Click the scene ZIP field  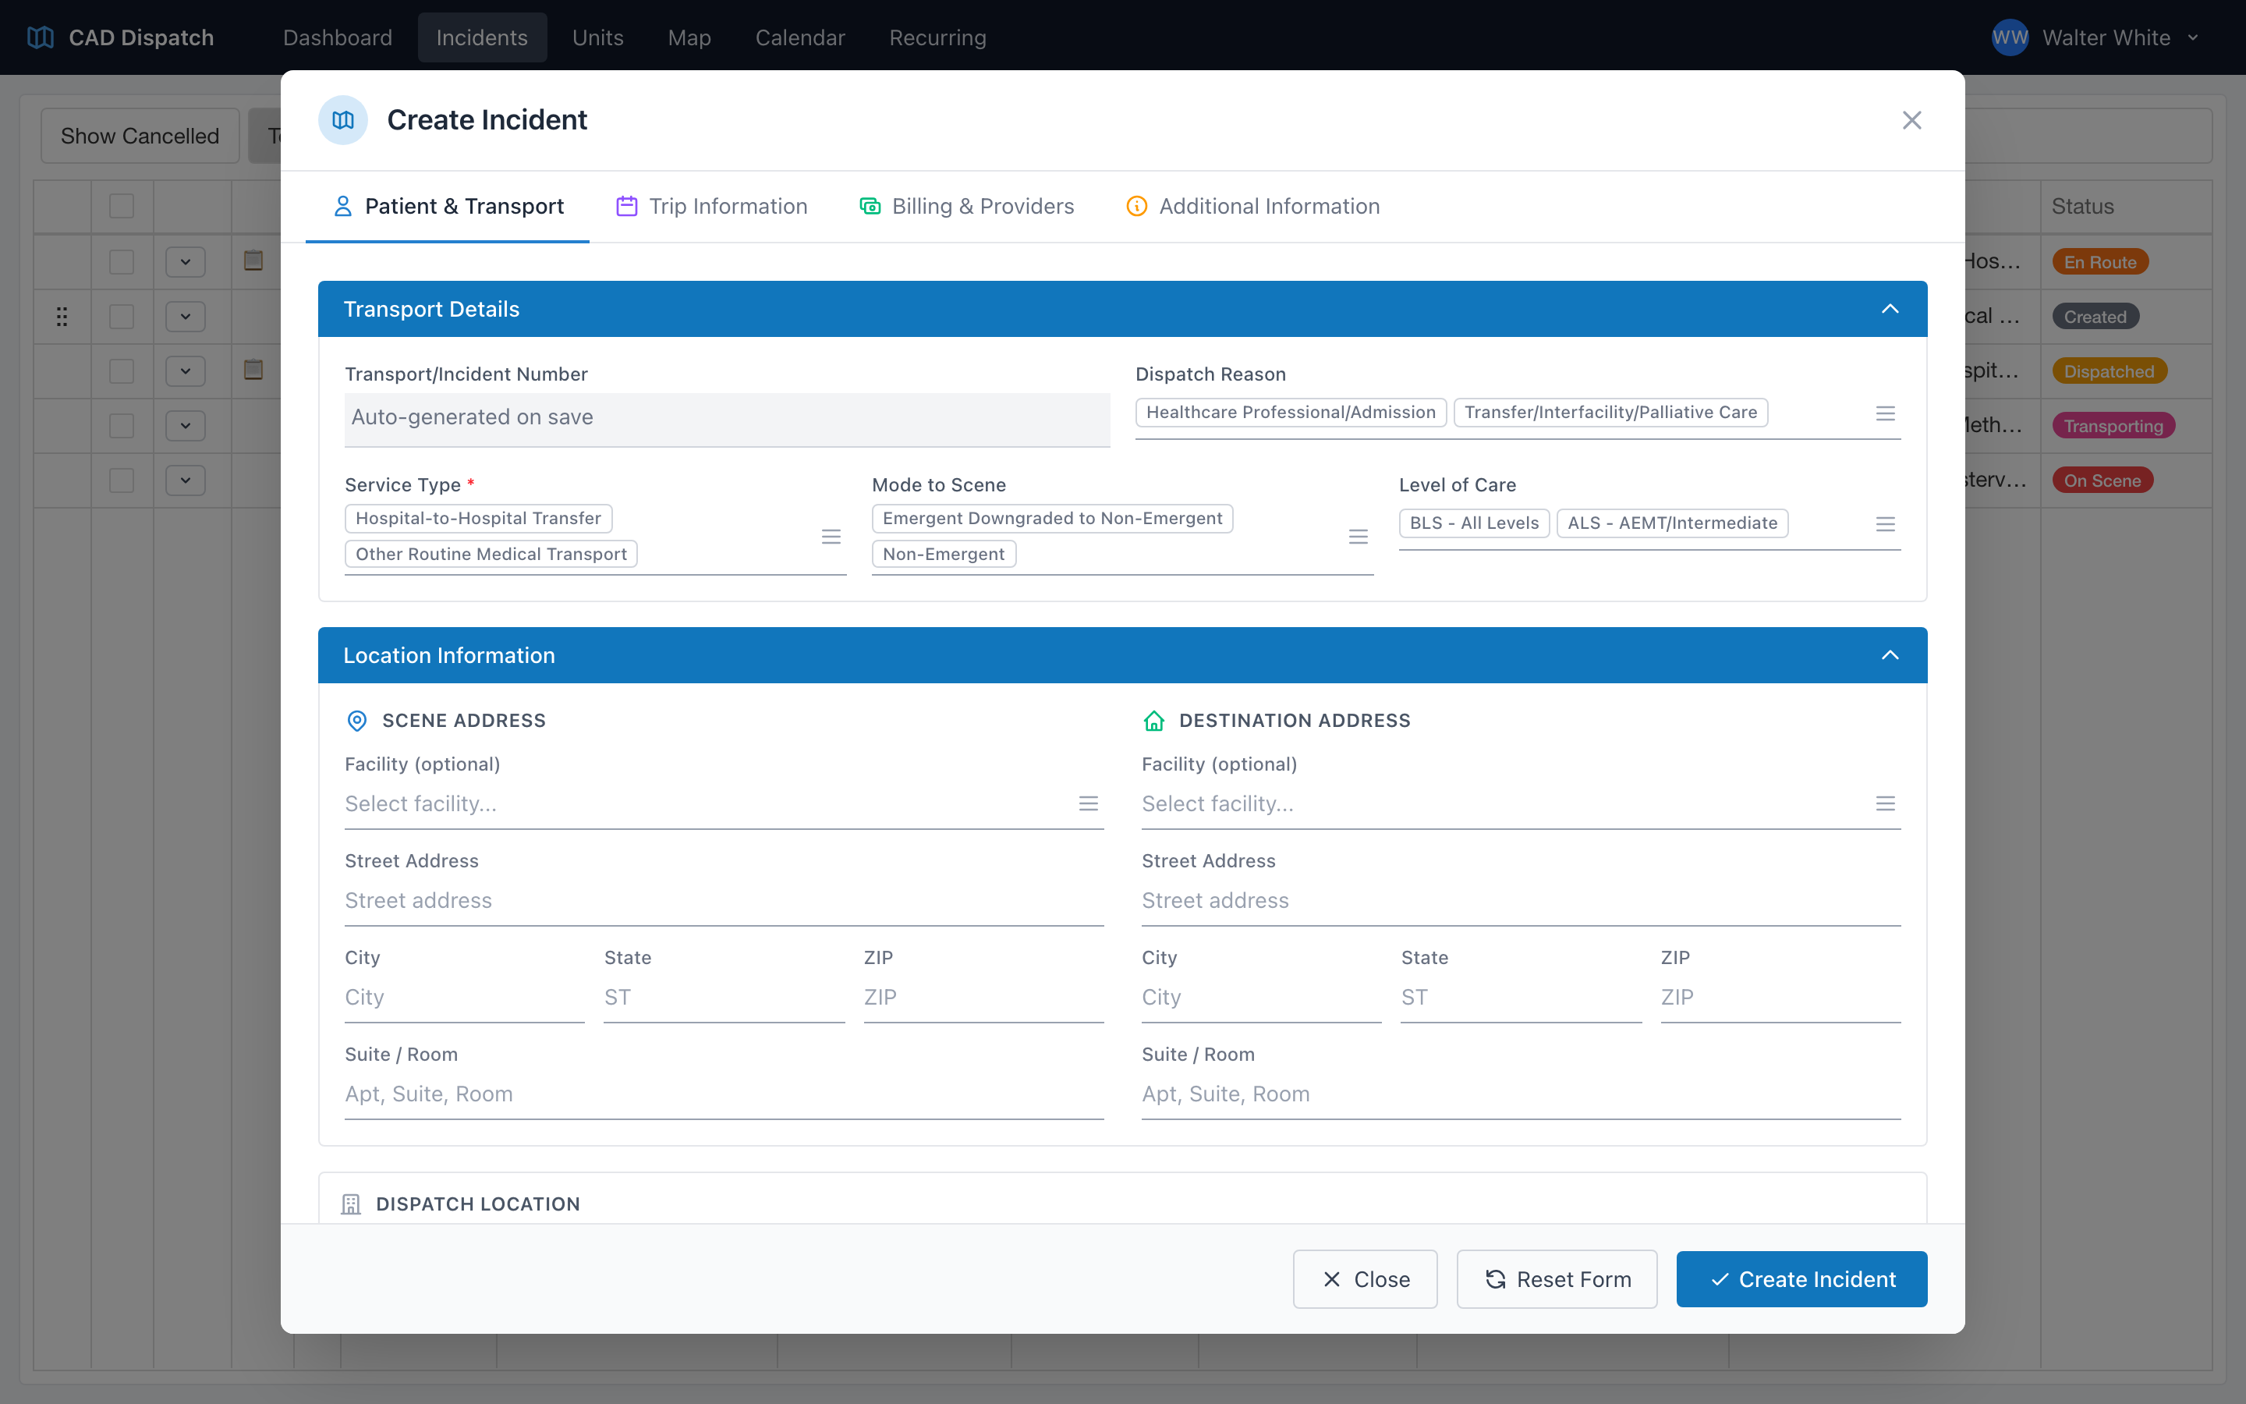click(x=983, y=998)
